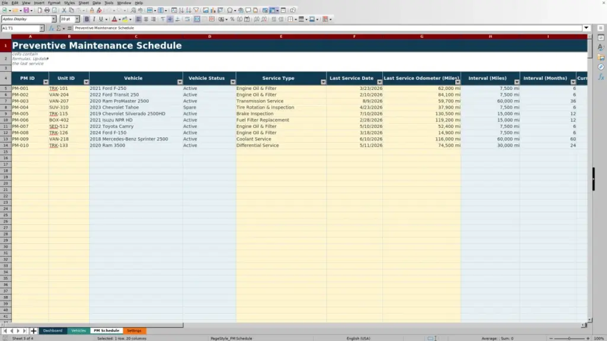Screen dimensions: 607x341
Task: Click the AutoFilter funnel icon
Action: click(196, 11)
